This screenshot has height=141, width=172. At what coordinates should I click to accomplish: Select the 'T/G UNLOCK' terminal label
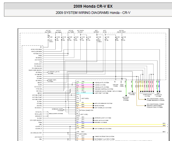pyautogui.click(x=38, y=66)
